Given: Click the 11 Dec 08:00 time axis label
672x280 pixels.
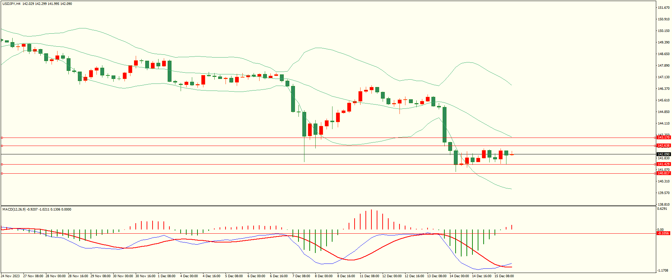Looking at the screenshot, I should pyautogui.click(x=369, y=276).
